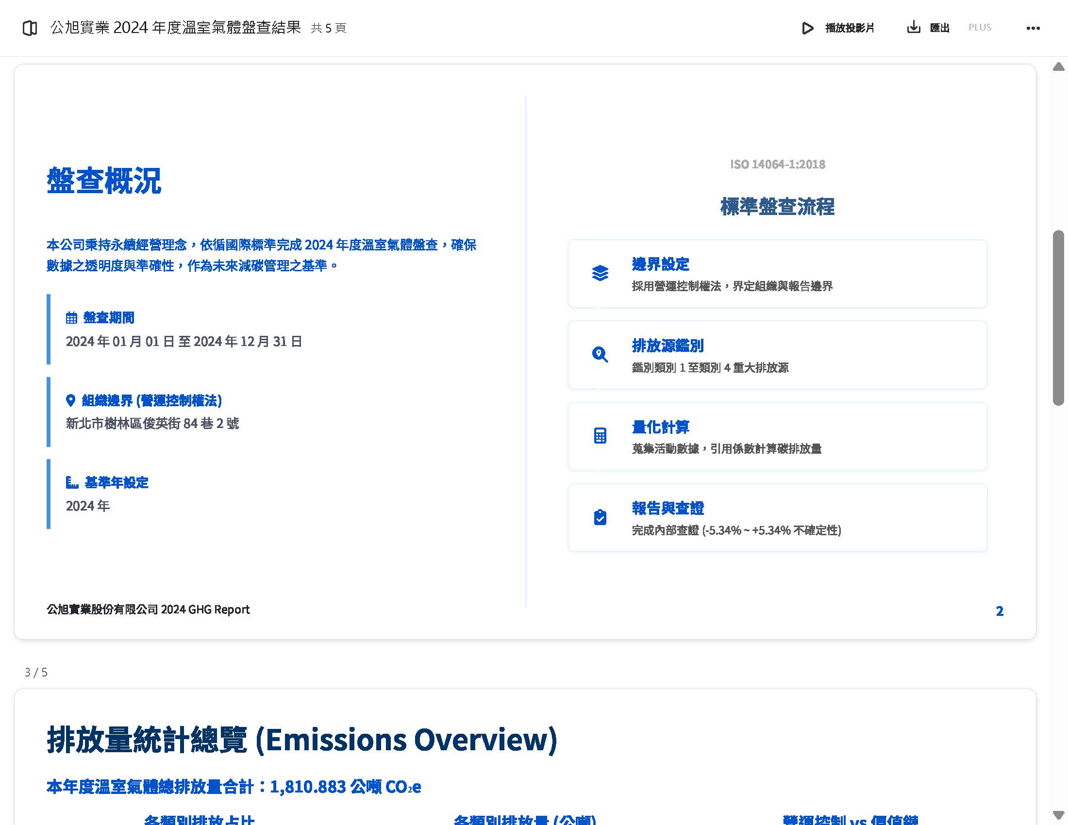Viewport: 1068px width, 825px height.
Task: Click the play slideshow triangle icon
Action: tap(807, 28)
